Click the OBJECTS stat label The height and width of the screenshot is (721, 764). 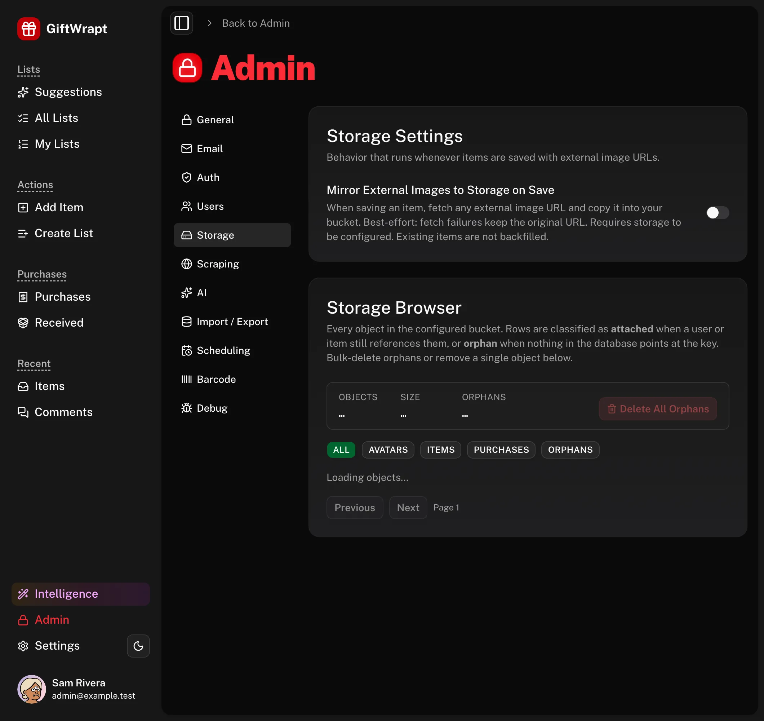tap(358, 397)
